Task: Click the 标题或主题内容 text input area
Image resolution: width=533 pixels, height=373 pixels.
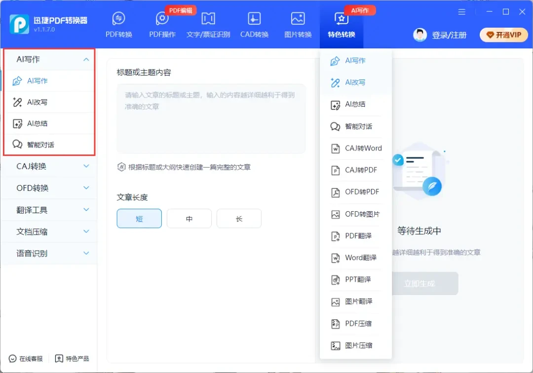Action: pos(211,118)
